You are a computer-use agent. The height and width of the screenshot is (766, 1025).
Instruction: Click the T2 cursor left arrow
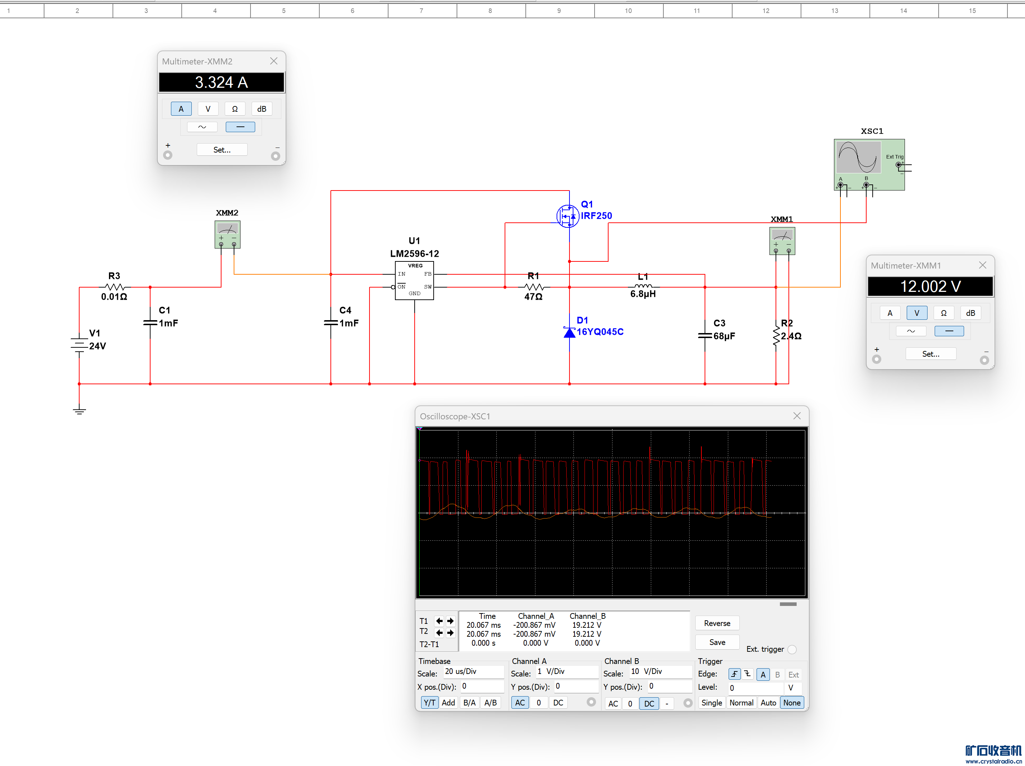click(x=439, y=633)
